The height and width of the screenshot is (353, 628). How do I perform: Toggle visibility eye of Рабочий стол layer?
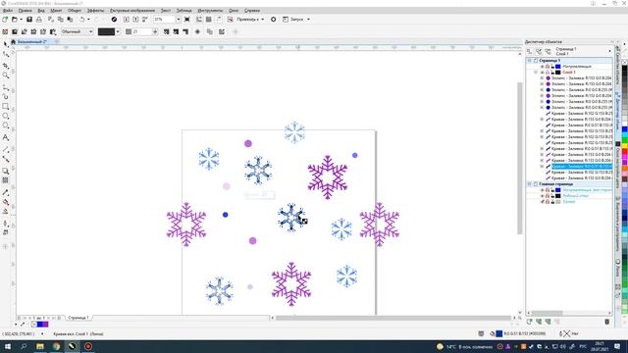tap(543, 196)
